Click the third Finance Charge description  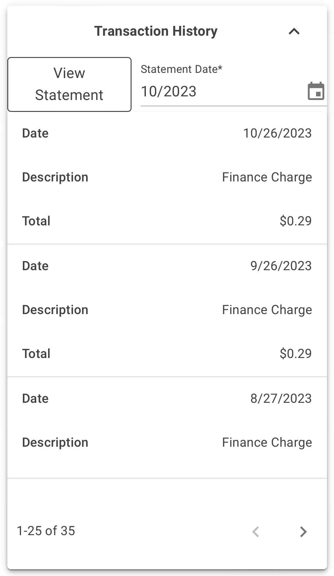(x=267, y=442)
